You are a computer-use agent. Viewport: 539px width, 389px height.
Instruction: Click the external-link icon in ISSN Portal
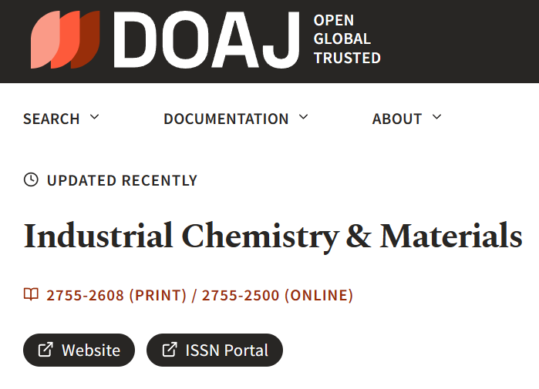[169, 350]
